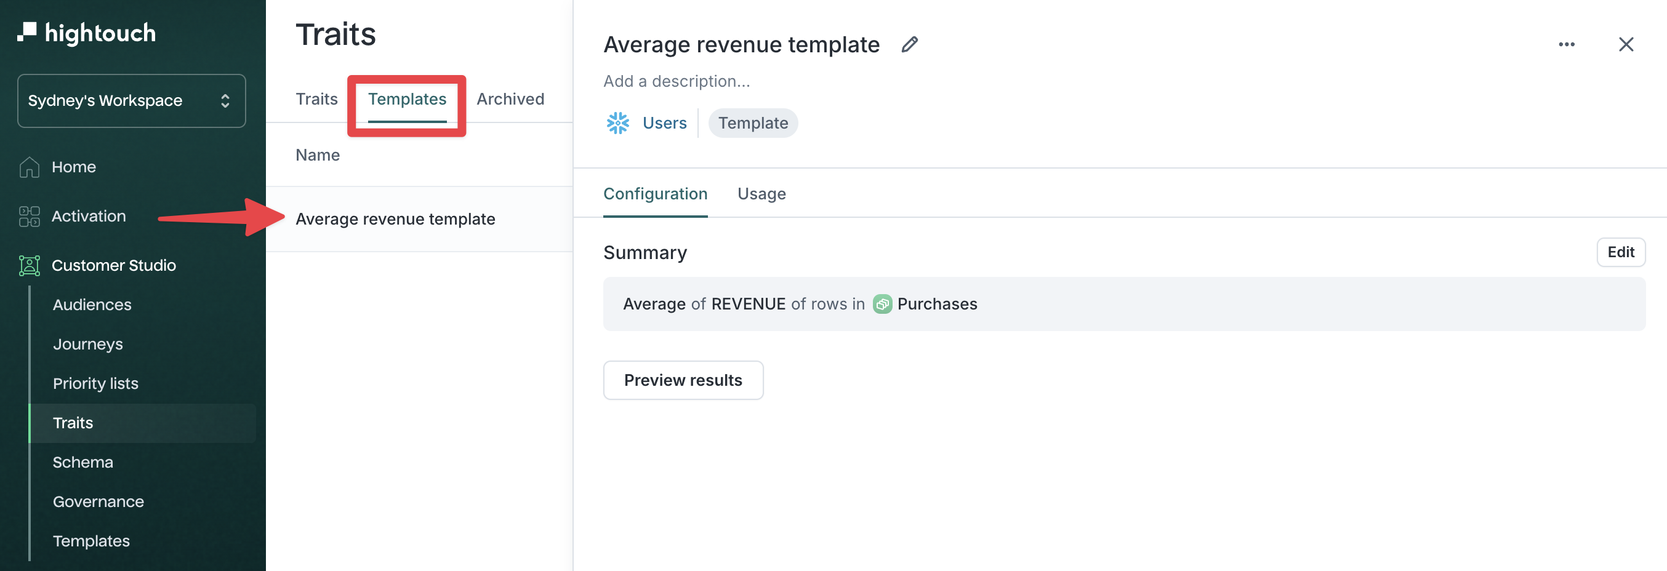Close the template details panel
The image size is (1667, 571).
tap(1626, 45)
